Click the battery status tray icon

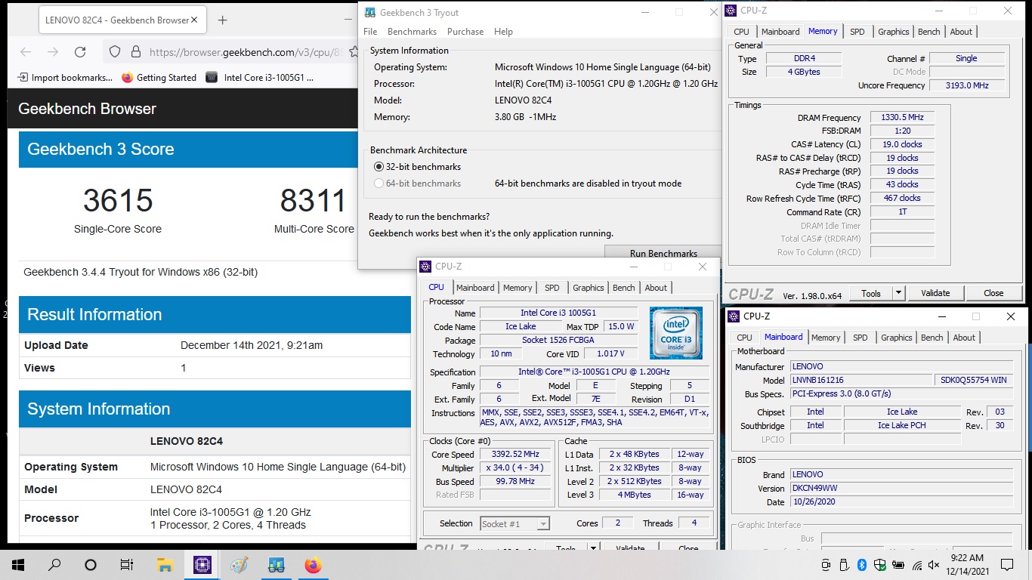tap(899, 565)
